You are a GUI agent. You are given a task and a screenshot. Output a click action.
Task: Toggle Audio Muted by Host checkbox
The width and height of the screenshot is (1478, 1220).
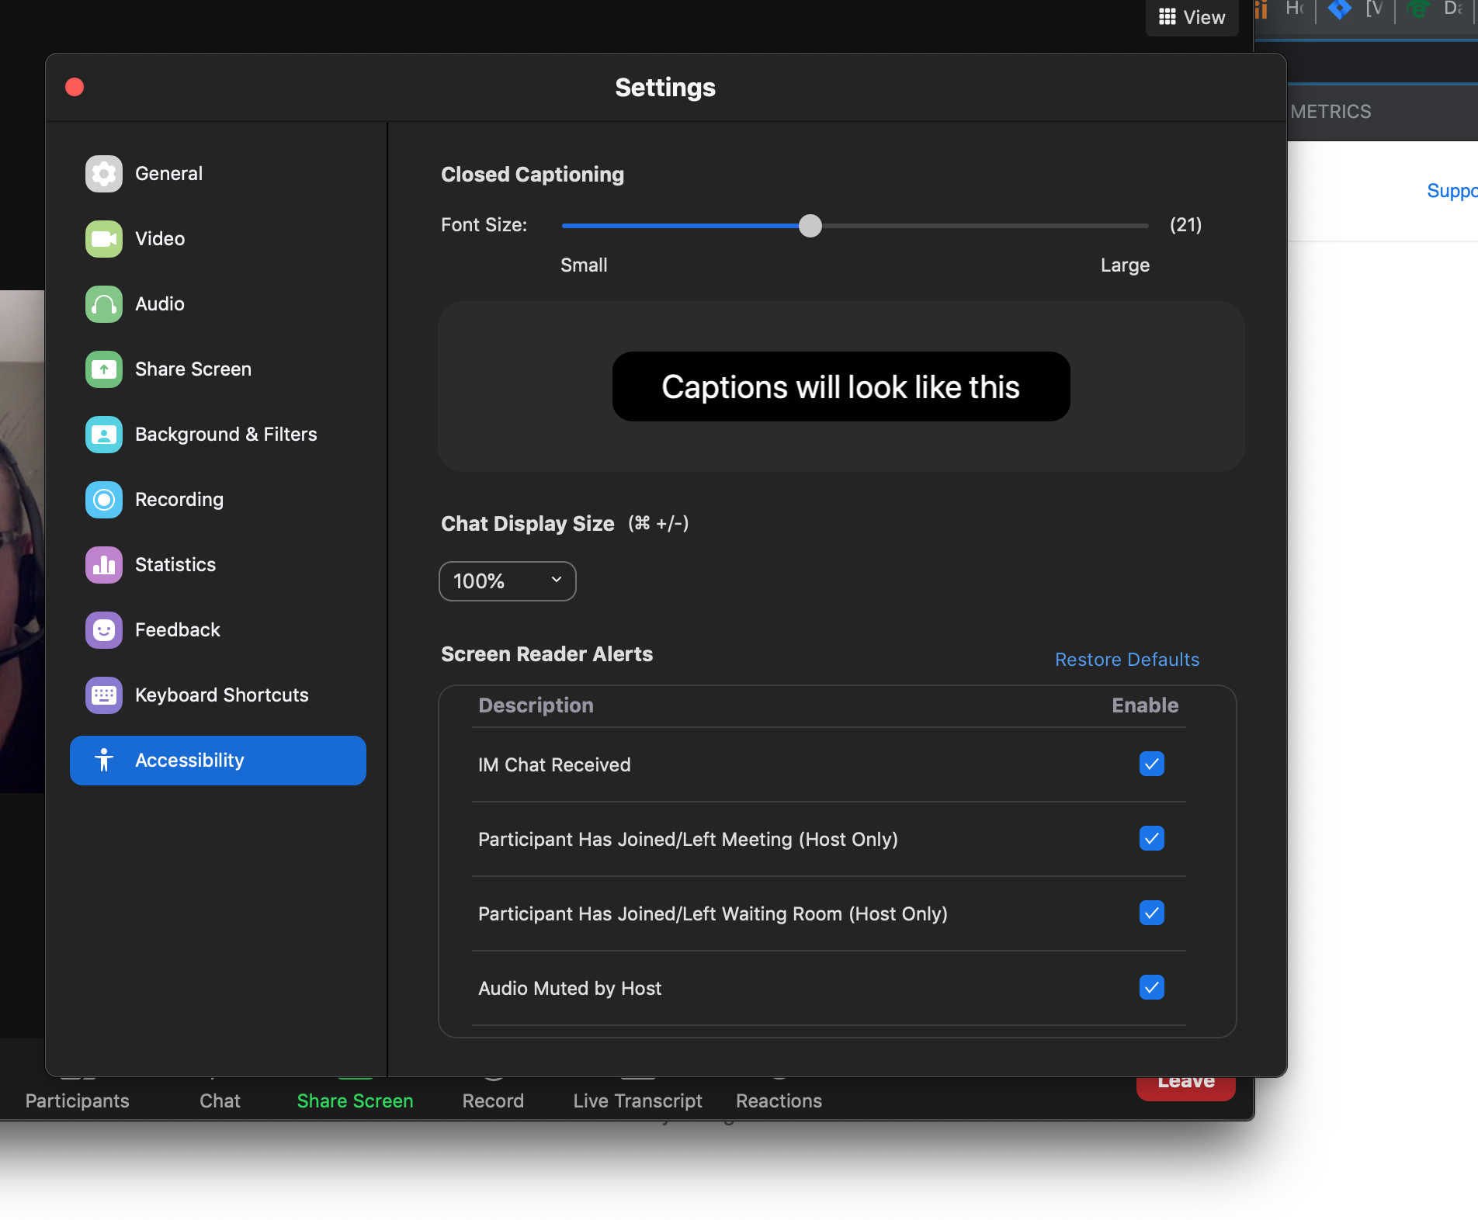coord(1151,988)
